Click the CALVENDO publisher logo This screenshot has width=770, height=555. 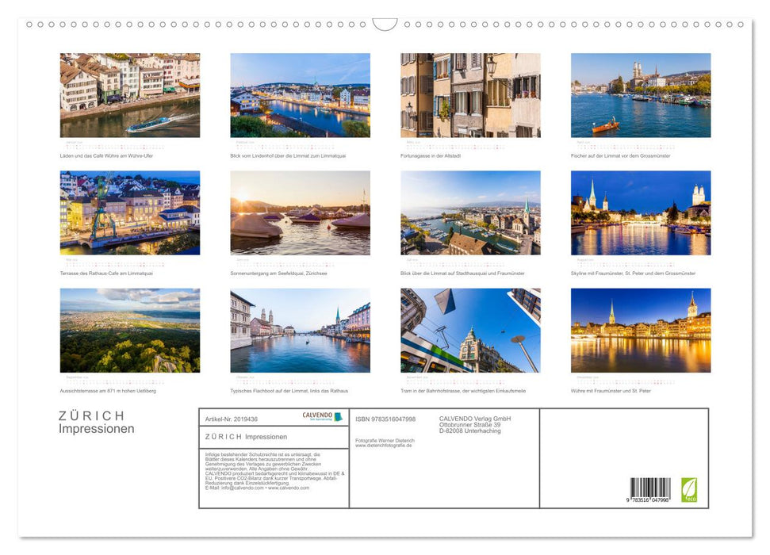317,415
